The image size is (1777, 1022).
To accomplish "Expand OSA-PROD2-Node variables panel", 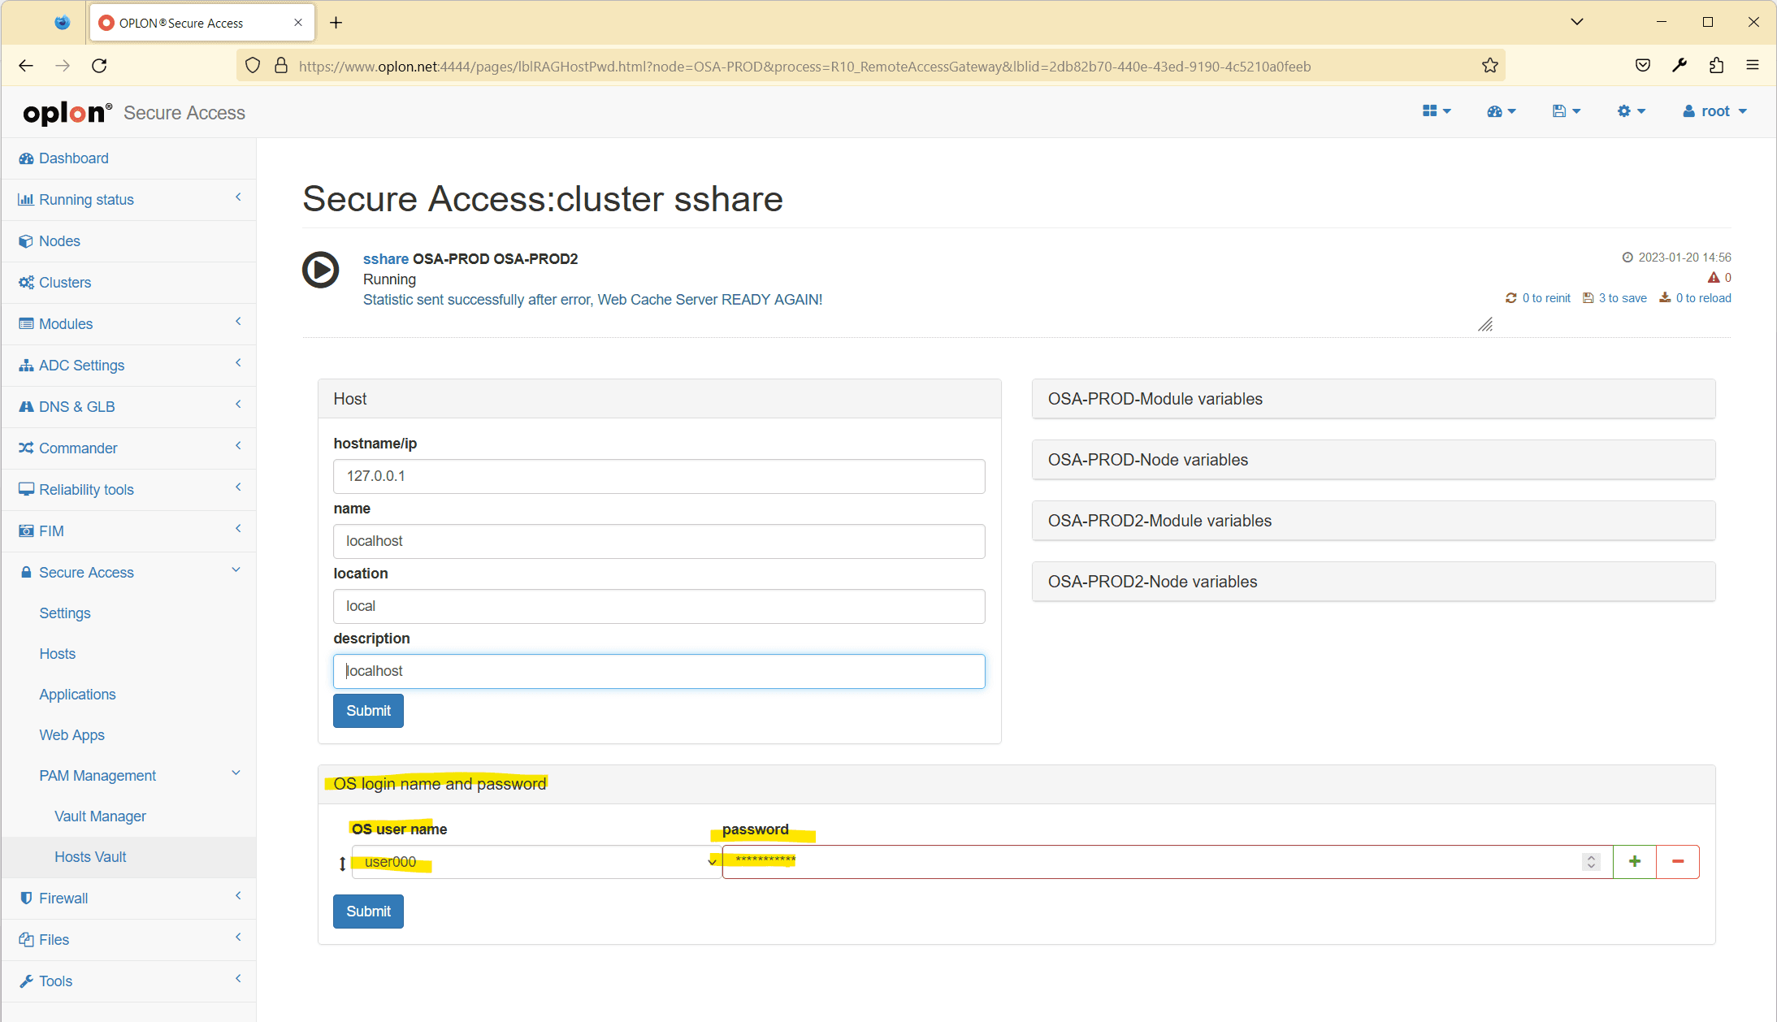I will tap(1373, 582).
